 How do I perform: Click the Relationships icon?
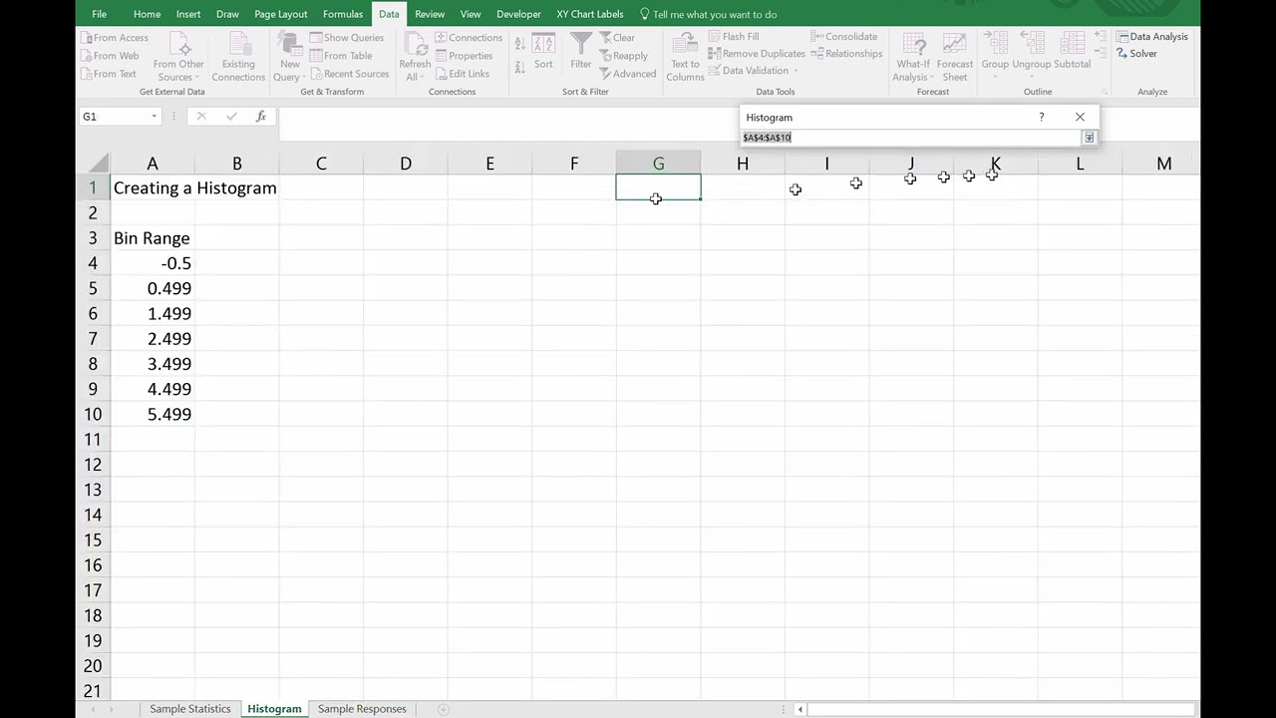tap(817, 54)
